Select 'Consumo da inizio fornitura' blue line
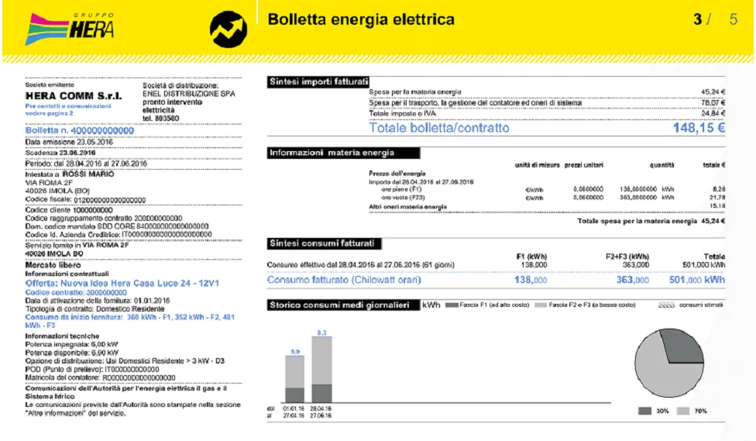The width and height of the screenshot is (756, 441). pos(129,322)
